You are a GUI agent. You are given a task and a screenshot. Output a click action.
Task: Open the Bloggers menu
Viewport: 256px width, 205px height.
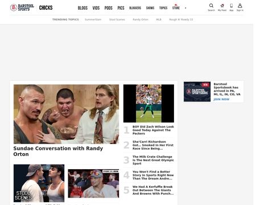coord(135,8)
